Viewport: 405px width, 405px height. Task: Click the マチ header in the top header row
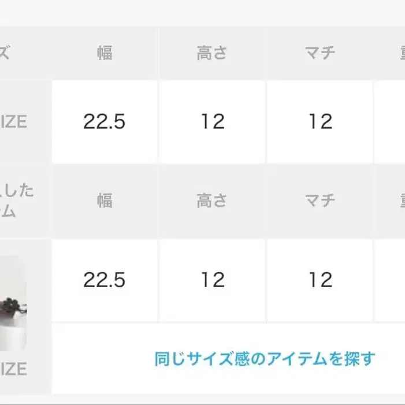click(319, 54)
